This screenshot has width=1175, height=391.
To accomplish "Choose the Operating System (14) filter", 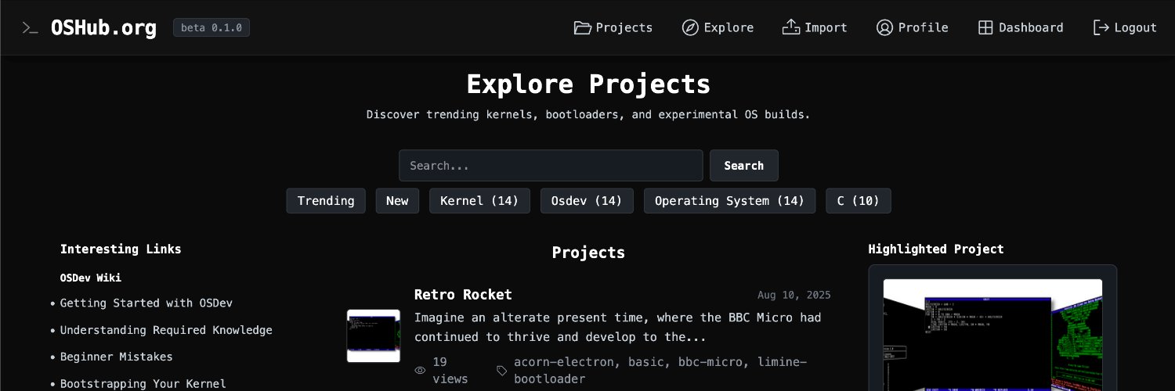I will (729, 201).
